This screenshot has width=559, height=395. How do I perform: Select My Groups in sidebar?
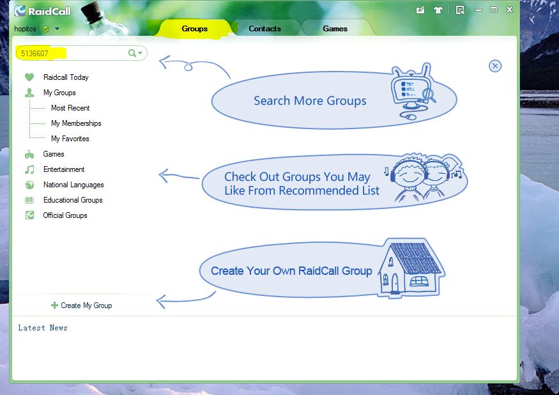pos(59,93)
